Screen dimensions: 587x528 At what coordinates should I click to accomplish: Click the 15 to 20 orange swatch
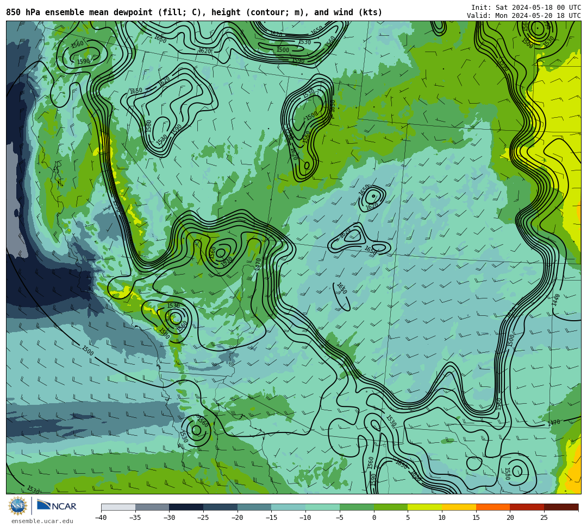(x=493, y=507)
